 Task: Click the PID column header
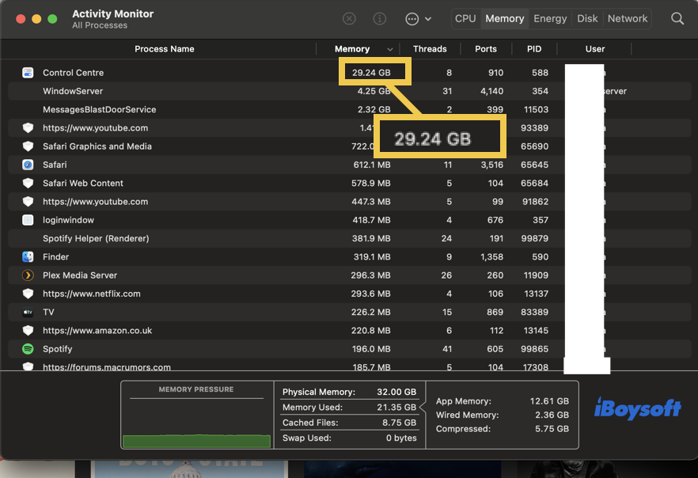pyautogui.click(x=534, y=49)
